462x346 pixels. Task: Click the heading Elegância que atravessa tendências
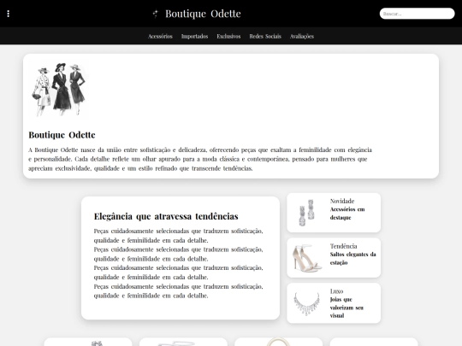click(166, 216)
